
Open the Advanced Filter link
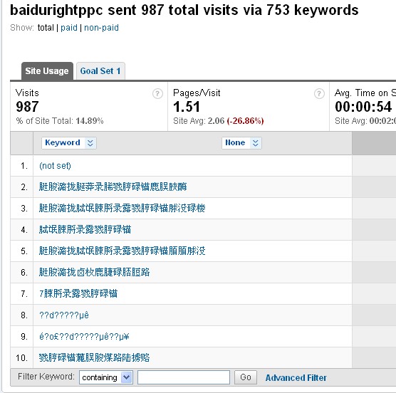click(296, 378)
